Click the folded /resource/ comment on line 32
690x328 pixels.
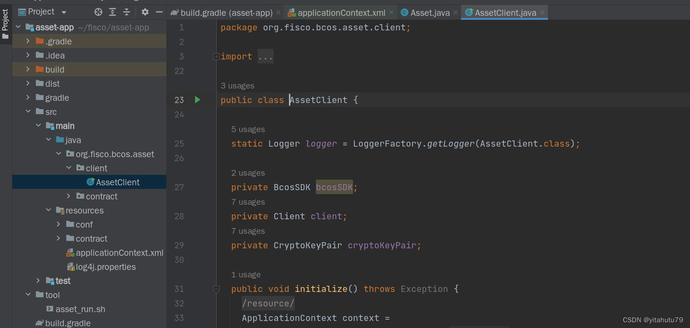(x=268, y=303)
